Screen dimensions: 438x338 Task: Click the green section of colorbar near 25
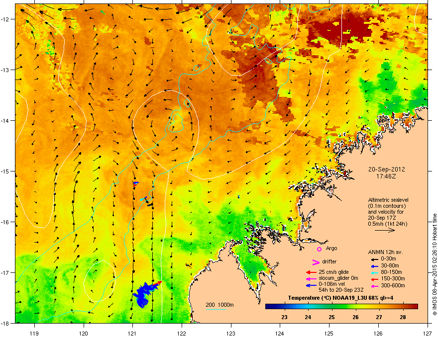point(332,307)
